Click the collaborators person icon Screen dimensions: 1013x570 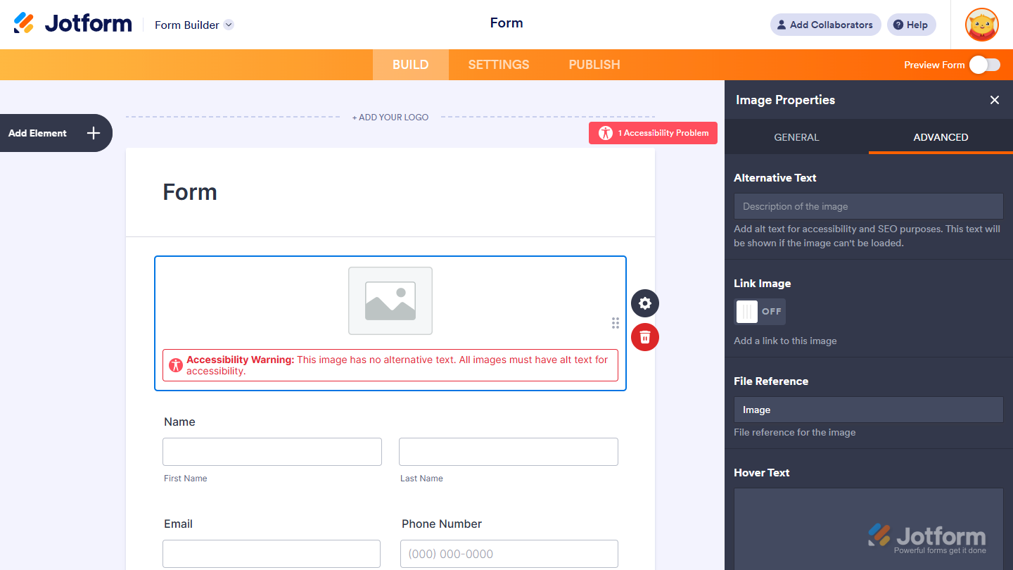click(782, 25)
